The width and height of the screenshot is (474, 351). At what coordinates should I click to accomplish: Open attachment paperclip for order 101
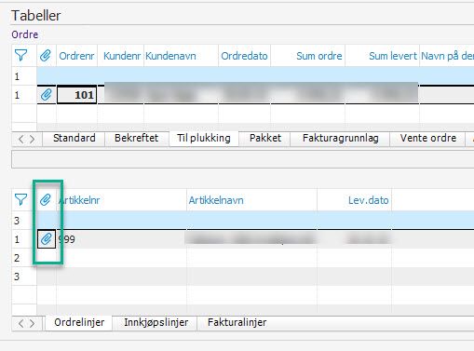(x=47, y=94)
